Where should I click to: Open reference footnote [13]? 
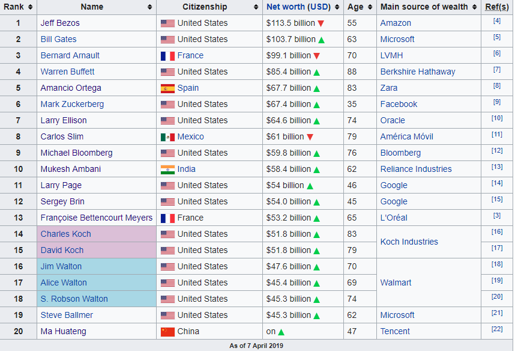497,166
